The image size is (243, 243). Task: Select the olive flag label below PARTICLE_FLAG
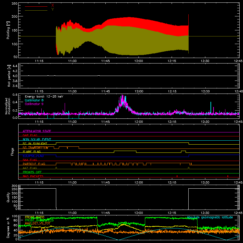30,168
